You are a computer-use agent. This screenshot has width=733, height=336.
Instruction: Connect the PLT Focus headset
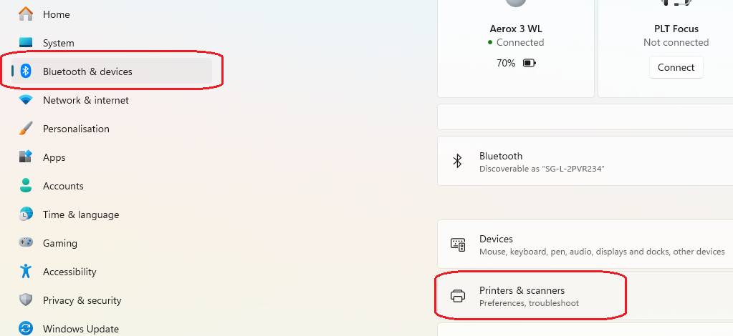(676, 67)
